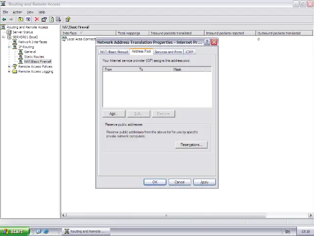Click the Export List toolbar icon

(58, 20)
